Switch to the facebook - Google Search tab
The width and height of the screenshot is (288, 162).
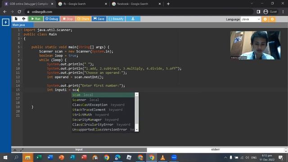point(136,4)
